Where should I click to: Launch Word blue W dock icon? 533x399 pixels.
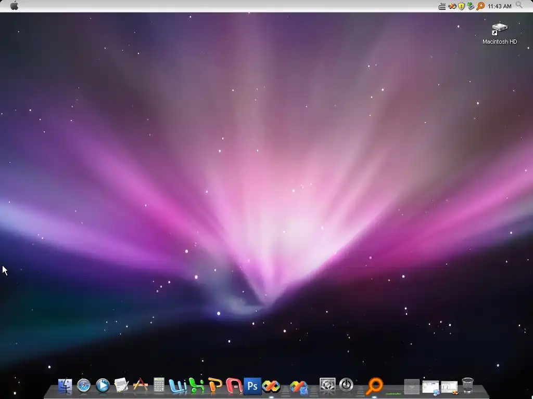pyautogui.click(x=177, y=386)
